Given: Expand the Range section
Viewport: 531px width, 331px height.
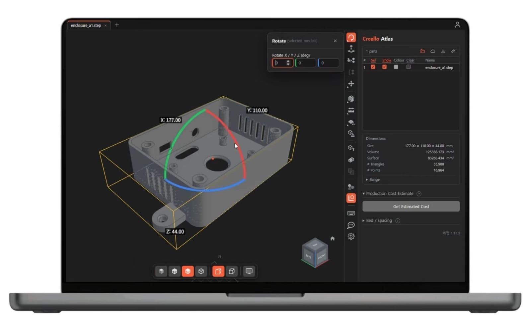Looking at the screenshot, I should pyautogui.click(x=373, y=179).
